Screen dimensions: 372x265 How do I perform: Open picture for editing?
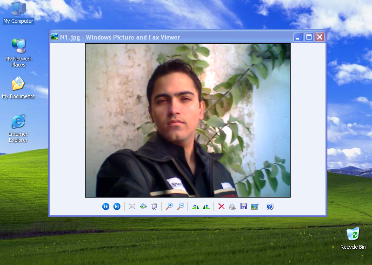(x=254, y=206)
